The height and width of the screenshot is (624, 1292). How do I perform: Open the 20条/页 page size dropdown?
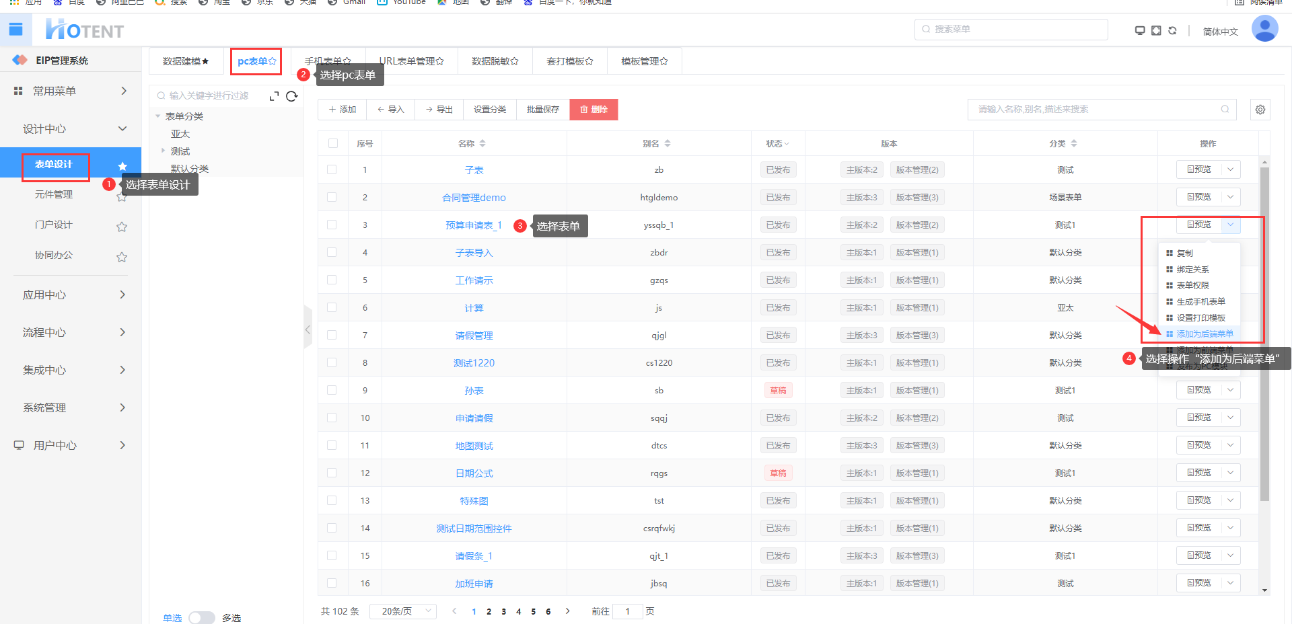[x=403, y=611]
